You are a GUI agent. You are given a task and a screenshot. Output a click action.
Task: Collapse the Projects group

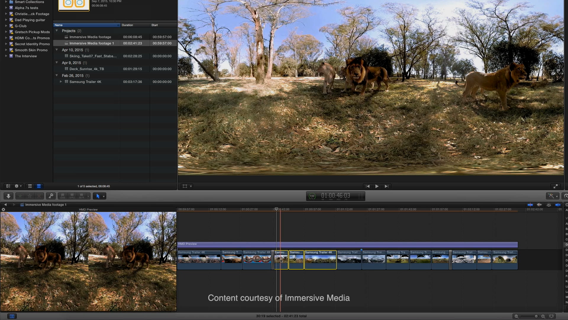(57, 31)
